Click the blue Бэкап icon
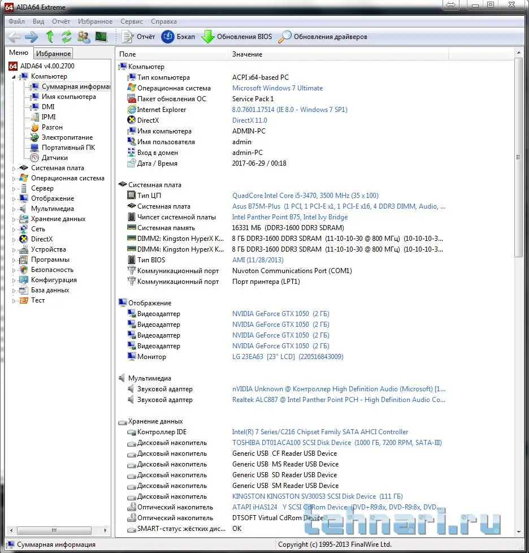 tap(168, 37)
